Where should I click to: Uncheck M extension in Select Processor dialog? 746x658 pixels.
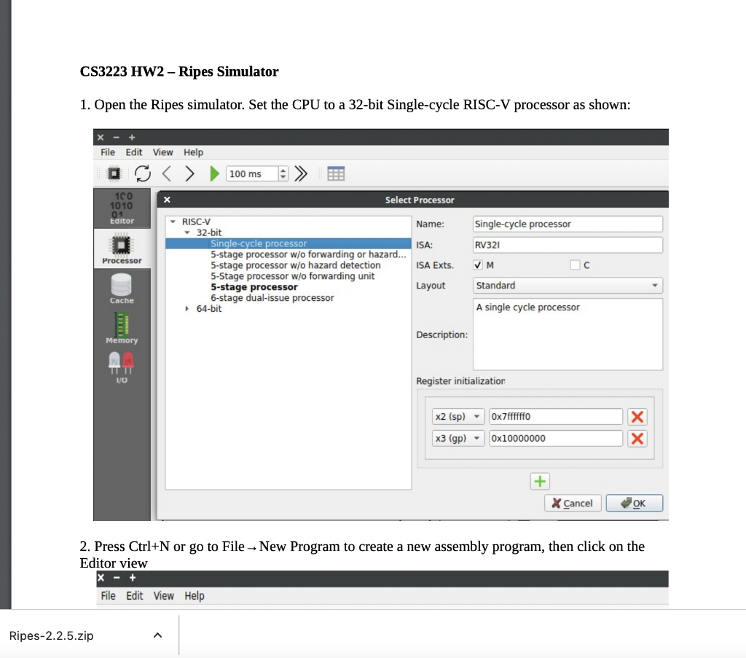point(479,265)
